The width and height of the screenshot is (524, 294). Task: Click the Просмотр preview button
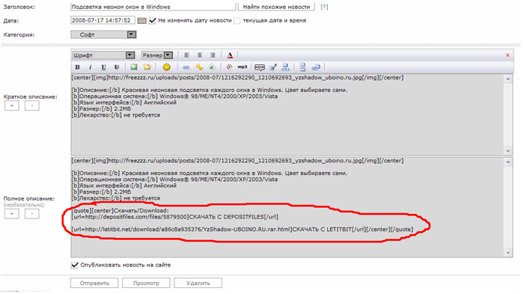coord(146,283)
